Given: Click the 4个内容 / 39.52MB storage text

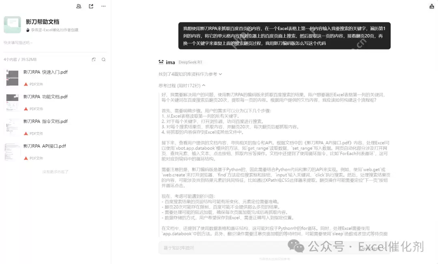Looking at the screenshot, I should tap(21, 59).
